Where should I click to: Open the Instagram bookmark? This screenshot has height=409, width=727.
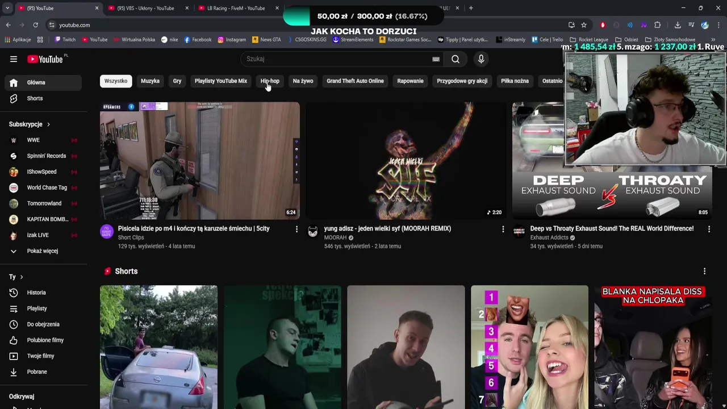click(232, 40)
